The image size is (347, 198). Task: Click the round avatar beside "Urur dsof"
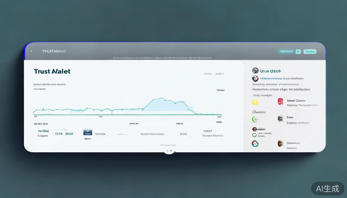[x=255, y=71]
